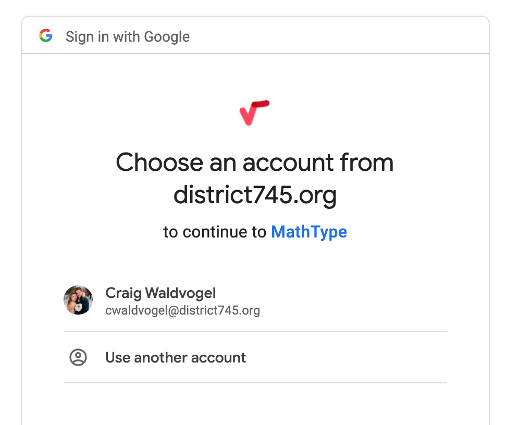Select cwaldvogel@district745.org email address
This screenshot has height=425, width=519.
182,310
